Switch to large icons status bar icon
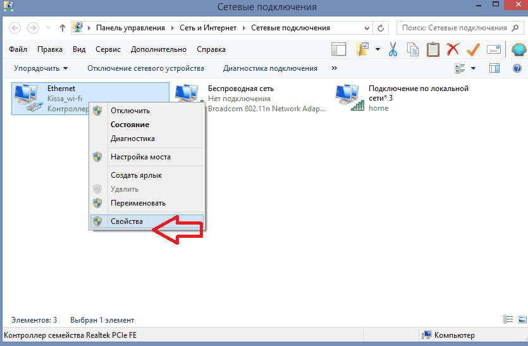Screen dimensions: 528x346 [x=522, y=319]
